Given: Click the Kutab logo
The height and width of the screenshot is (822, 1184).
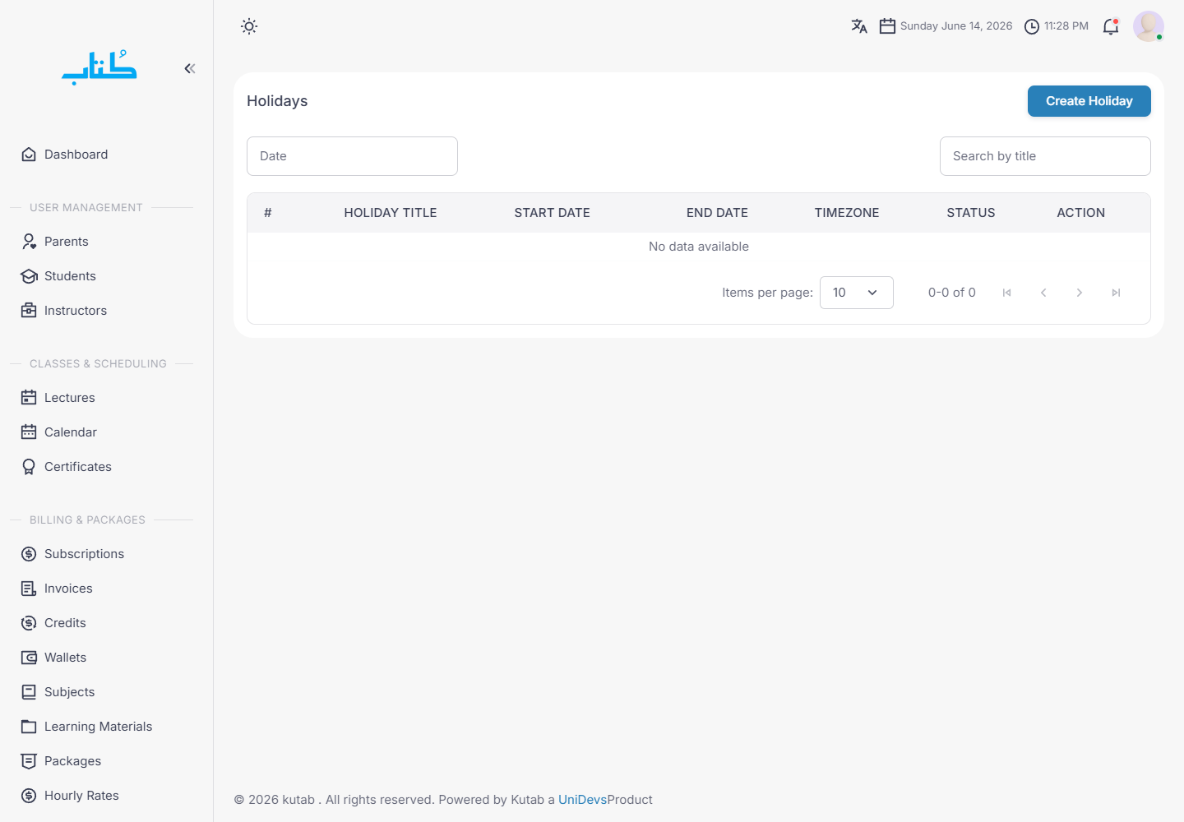Looking at the screenshot, I should [x=99, y=67].
